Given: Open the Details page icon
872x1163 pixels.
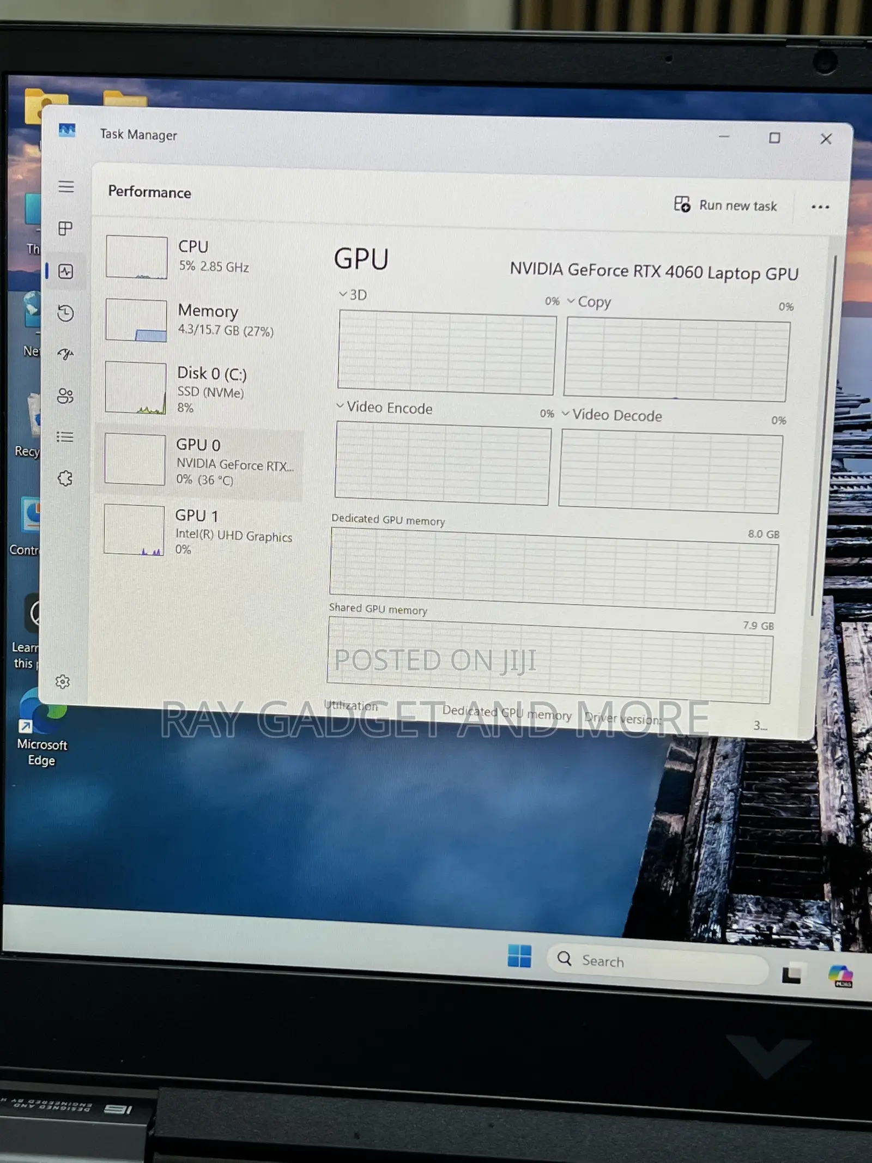Looking at the screenshot, I should pyautogui.click(x=65, y=437).
